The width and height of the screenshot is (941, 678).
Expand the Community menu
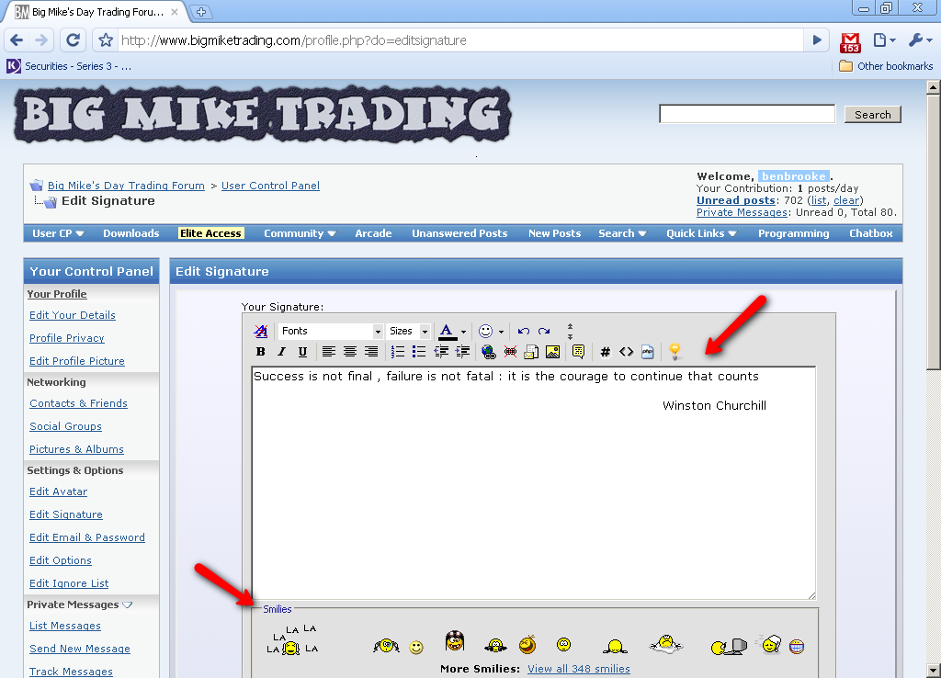click(300, 233)
